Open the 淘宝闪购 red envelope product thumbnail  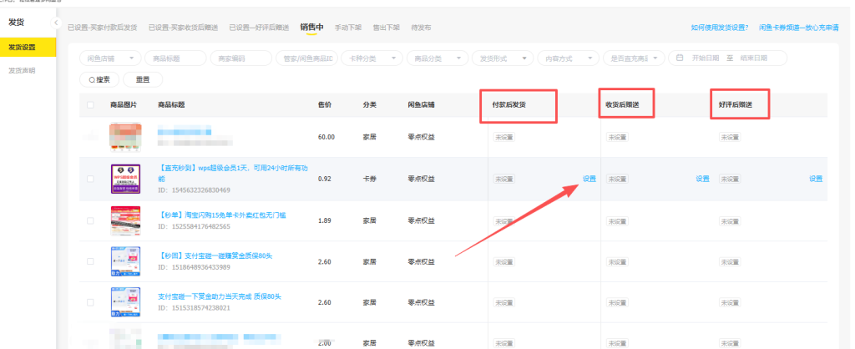click(124, 220)
